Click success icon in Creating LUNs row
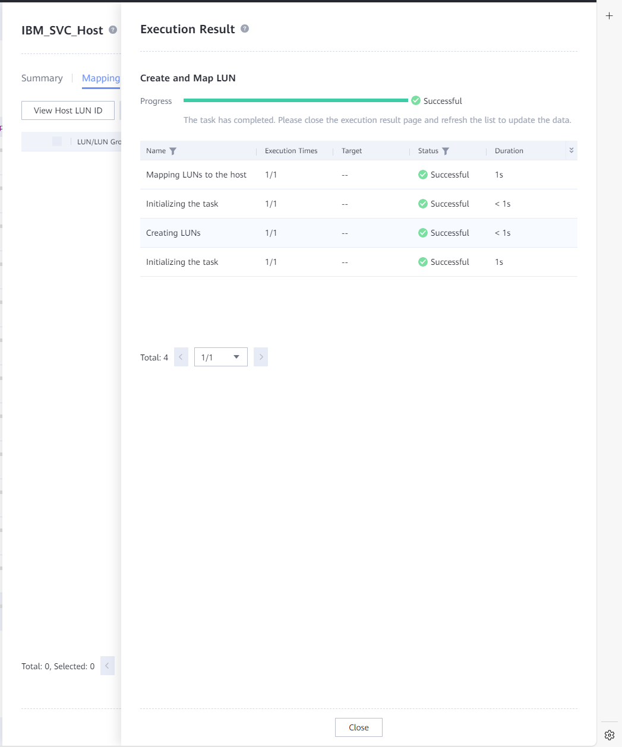The width and height of the screenshot is (622, 747). (423, 233)
